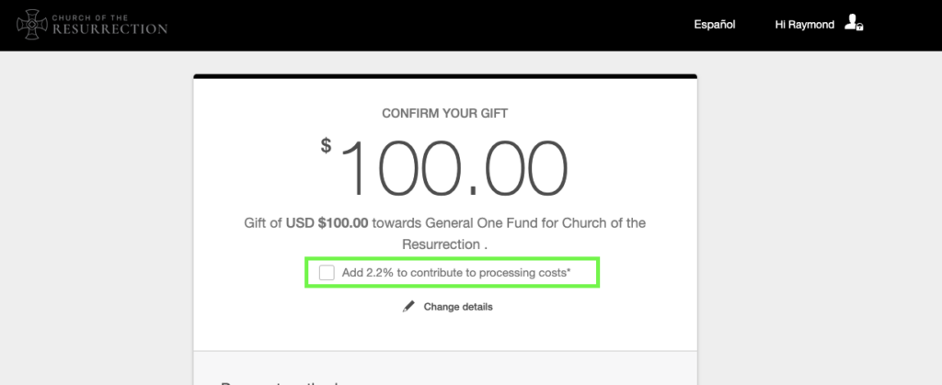Click the Church of the Resurrection cross logo
Screen dimensions: 942x385
pyautogui.click(x=31, y=25)
